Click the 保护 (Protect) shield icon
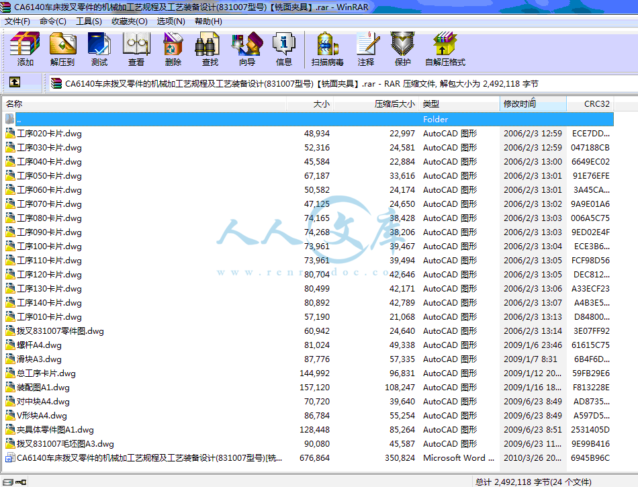Screen dimensions: 638x487 [402, 44]
